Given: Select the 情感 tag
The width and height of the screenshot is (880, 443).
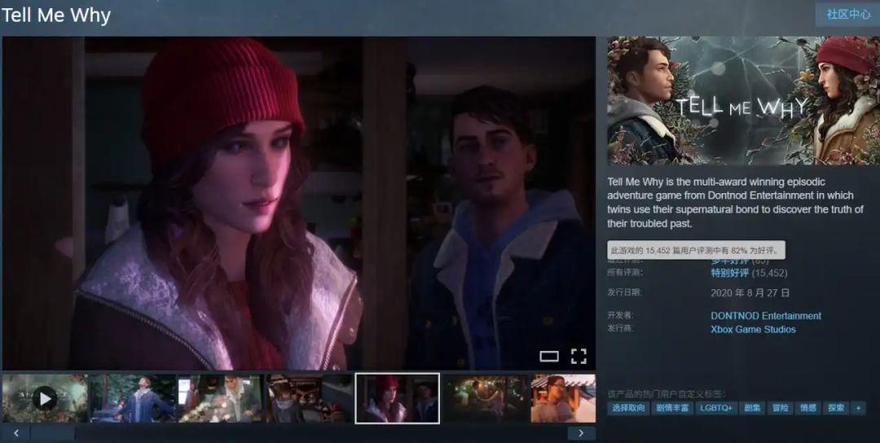Looking at the screenshot, I should point(808,408).
